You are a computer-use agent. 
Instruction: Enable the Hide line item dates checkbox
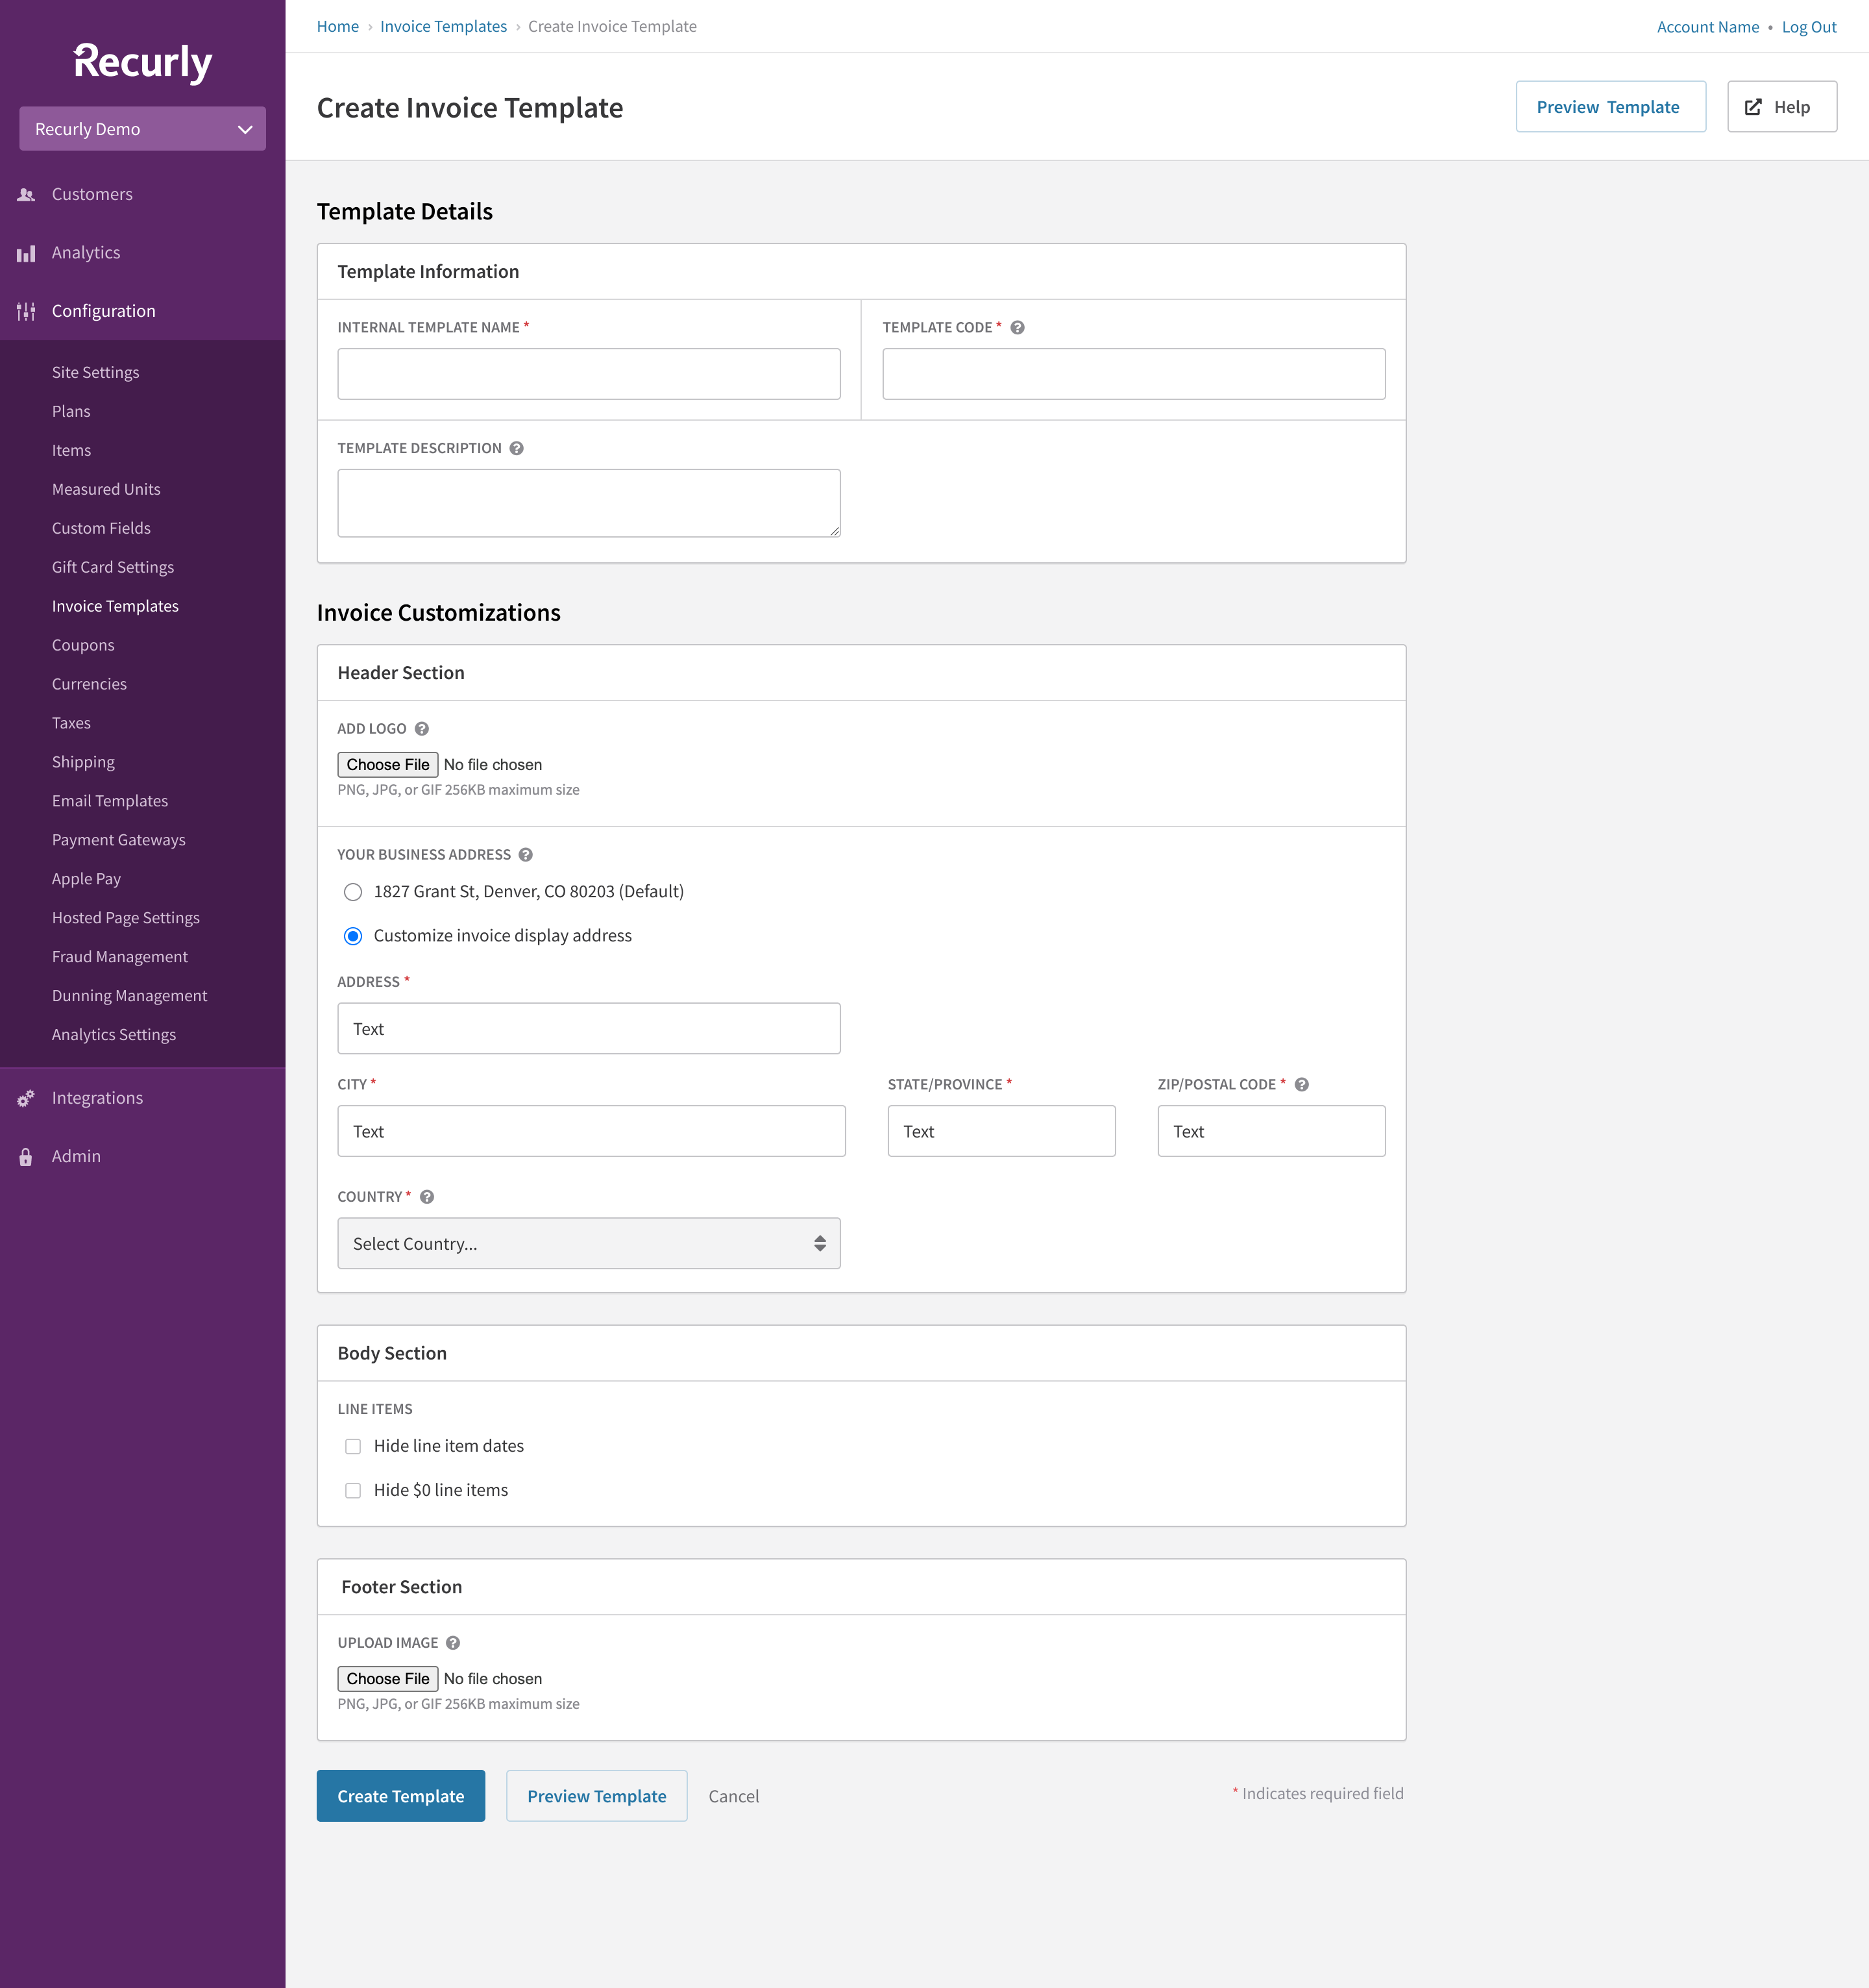[353, 1446]
